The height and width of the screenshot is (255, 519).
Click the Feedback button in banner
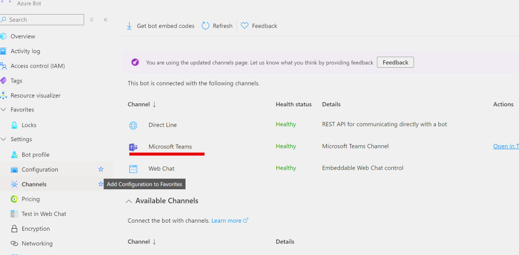pos(395,62)
